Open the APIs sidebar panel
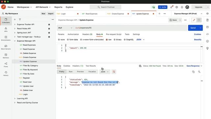Viewport: 211px width, 119px height. [x=6, y=29]
